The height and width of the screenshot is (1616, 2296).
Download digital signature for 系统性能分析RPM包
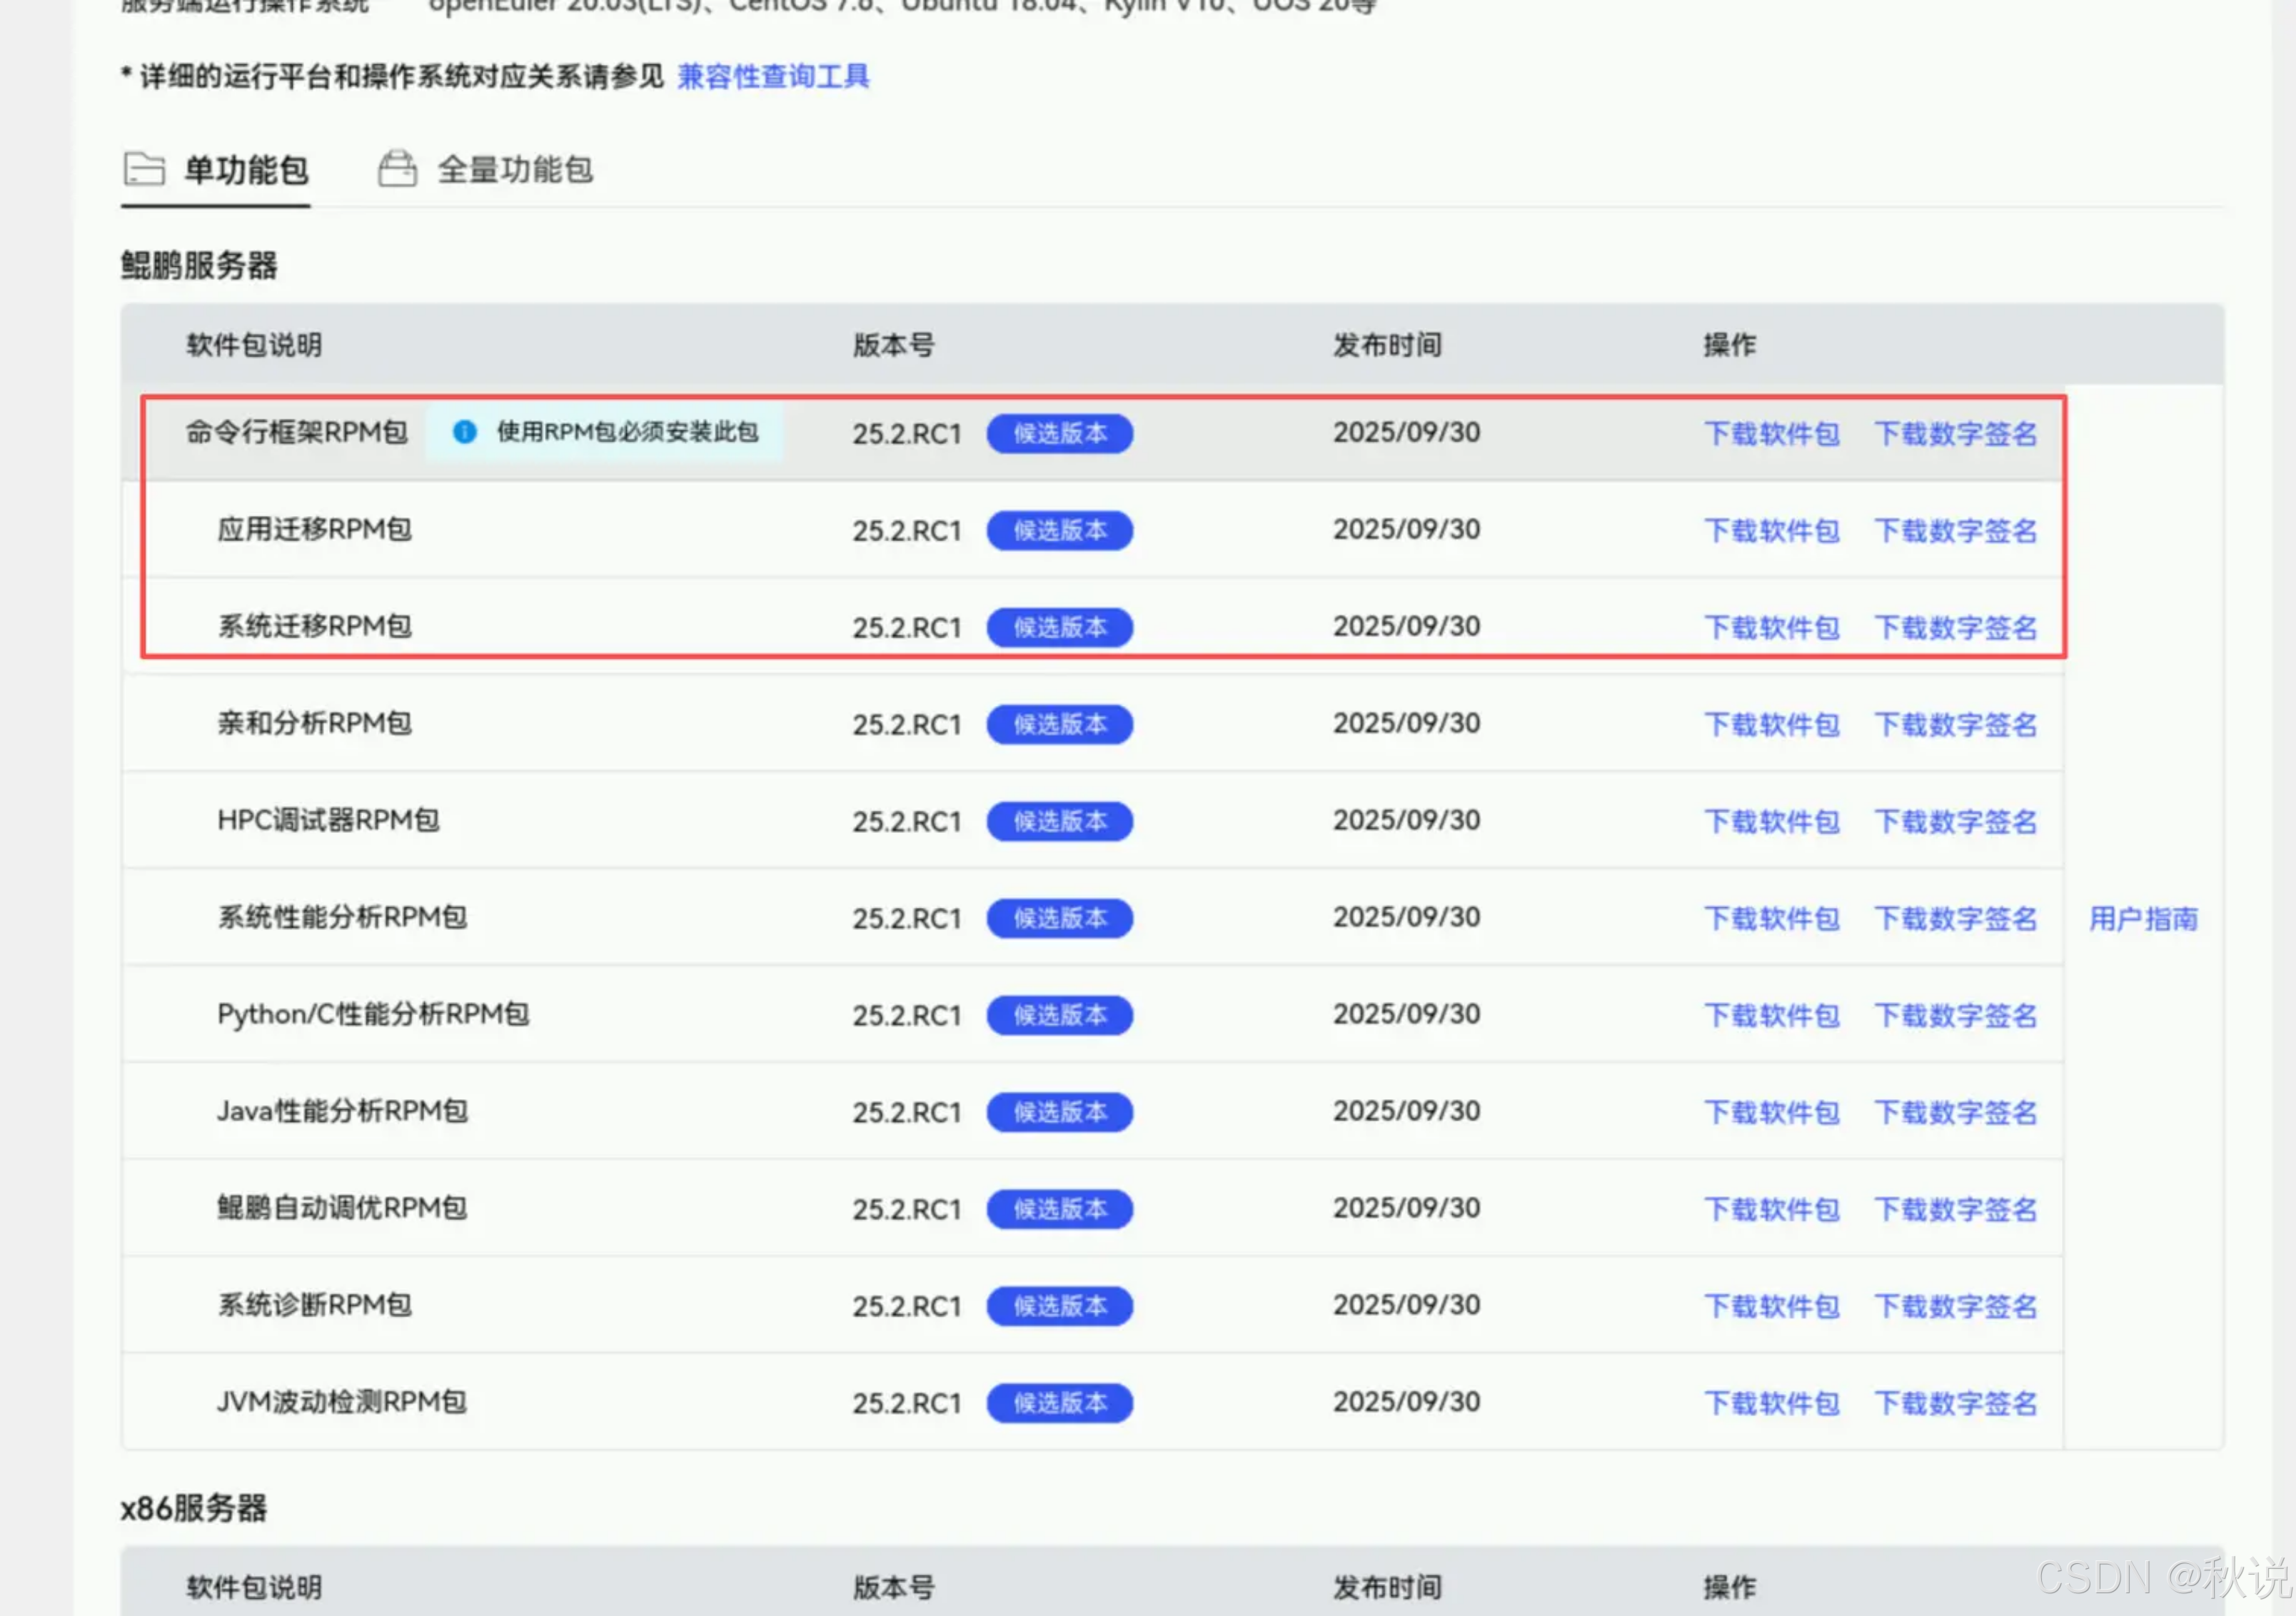coord(1955,919)
